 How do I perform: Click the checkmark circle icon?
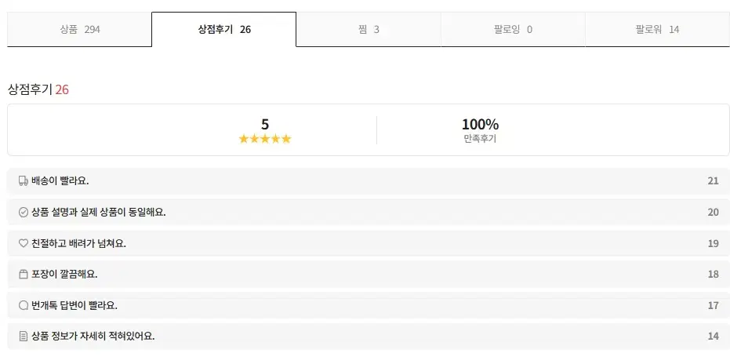(x=23, y=213)
